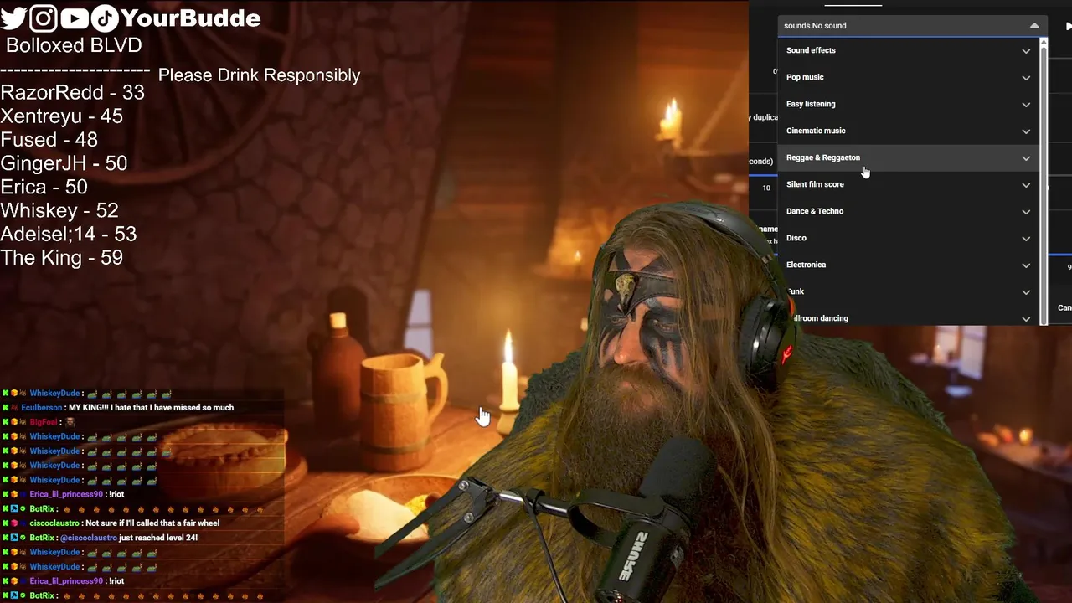Click the 'Fused - 48' entry
This screenshot has height=603, width=1072.
[49, 140]
